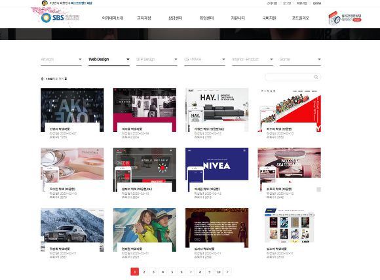Image resolution: width=380 pixels, height=280 pixels.
Task: Open the FAKE LOVE portfolio thumbnail
Action: coord(72,110)
